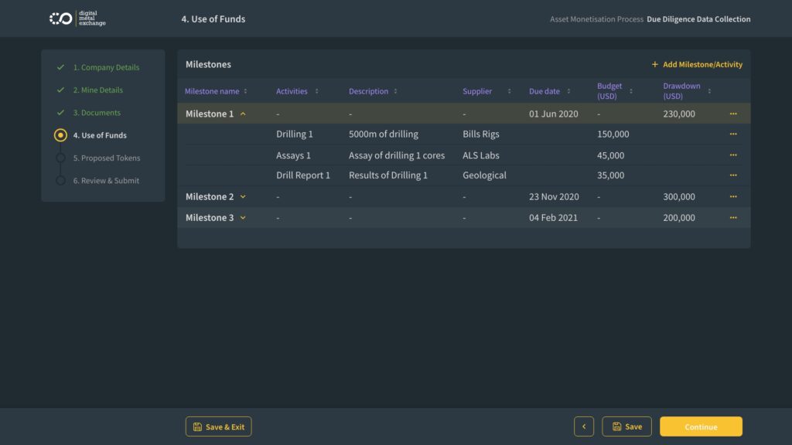
Task: Select the Use of Funds step indicator
Action: (x=60, y=135)
